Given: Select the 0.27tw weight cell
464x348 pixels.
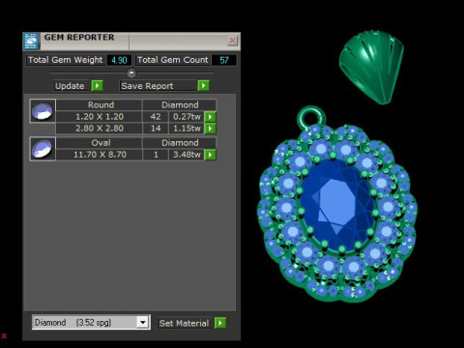Looking at the screenshot, I should [187, 117].
